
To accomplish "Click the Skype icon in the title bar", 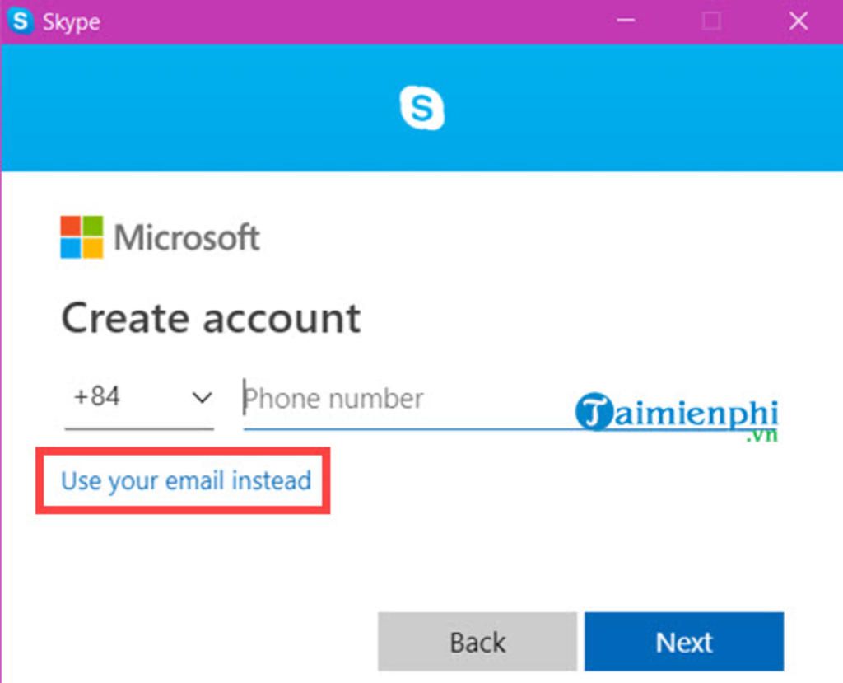I will 21,21.
